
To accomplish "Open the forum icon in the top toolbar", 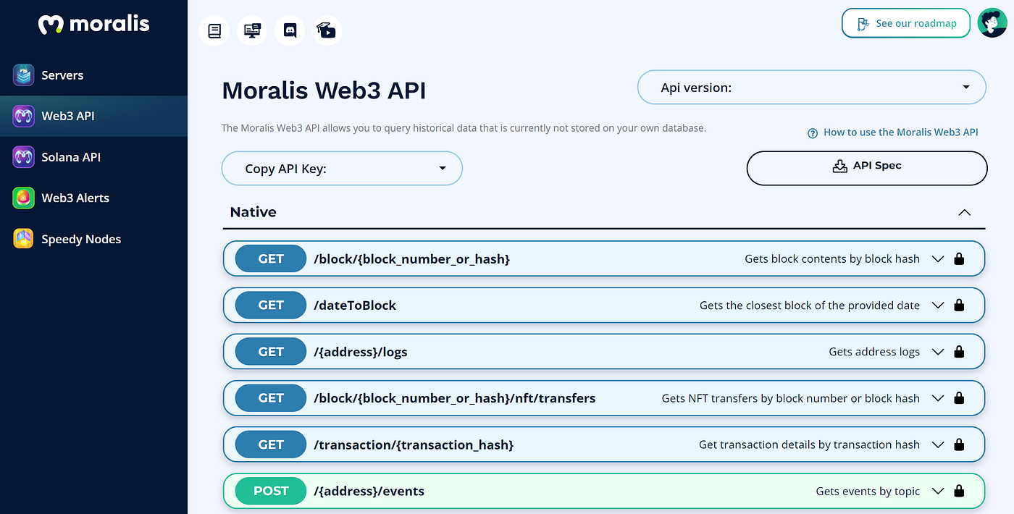I will coord(252,30).
